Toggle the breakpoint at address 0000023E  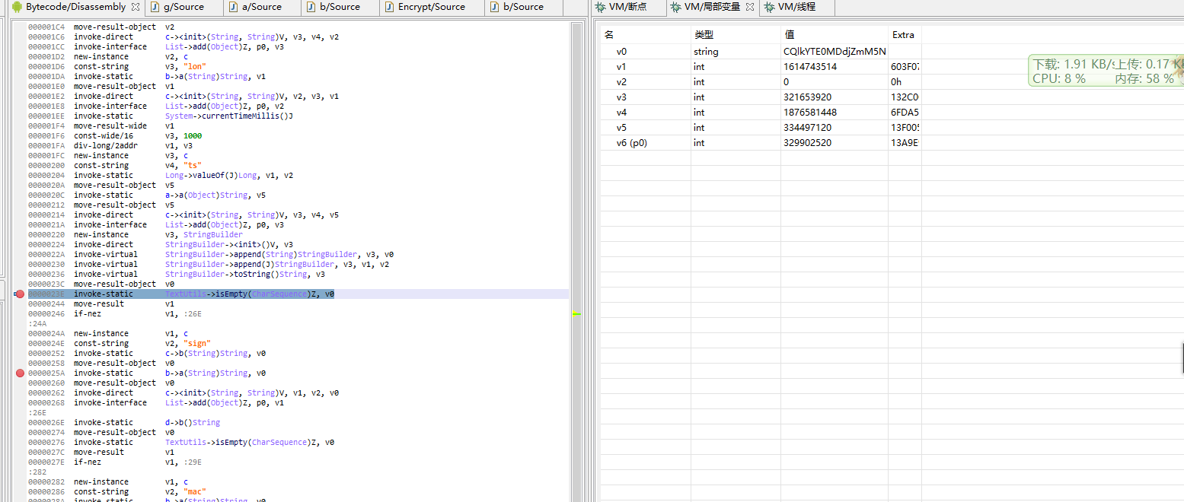[x=21, y=294]
